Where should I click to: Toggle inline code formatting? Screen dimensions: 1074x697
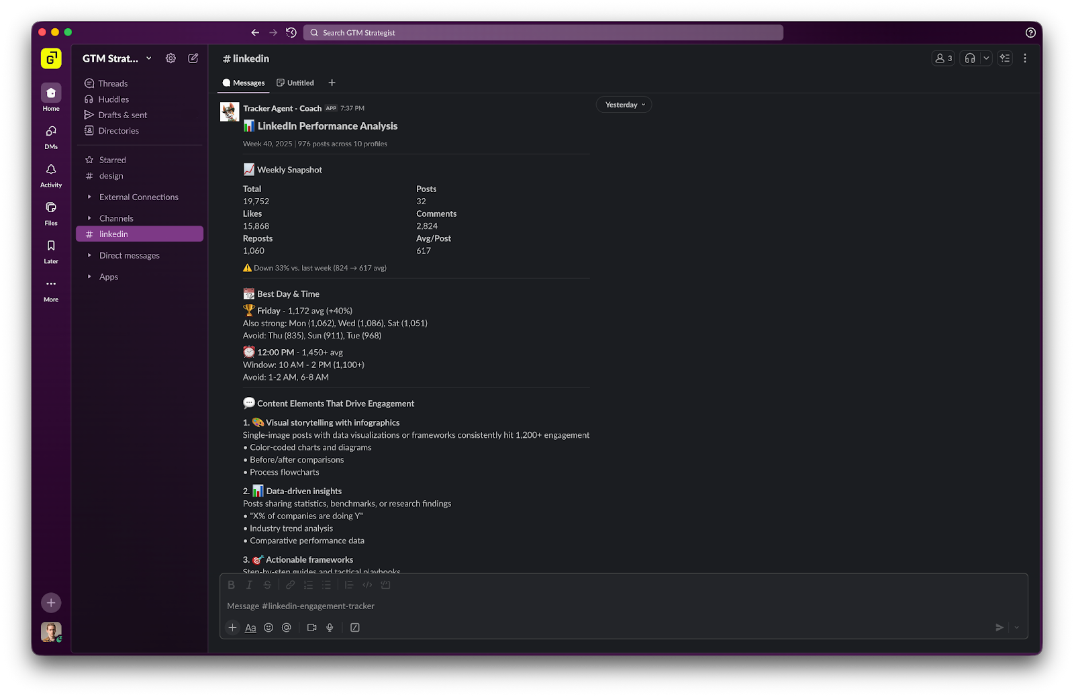(367, 585)
